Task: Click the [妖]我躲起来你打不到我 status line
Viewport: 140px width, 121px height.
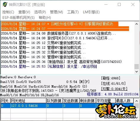Action: click(x=48, y=91)
